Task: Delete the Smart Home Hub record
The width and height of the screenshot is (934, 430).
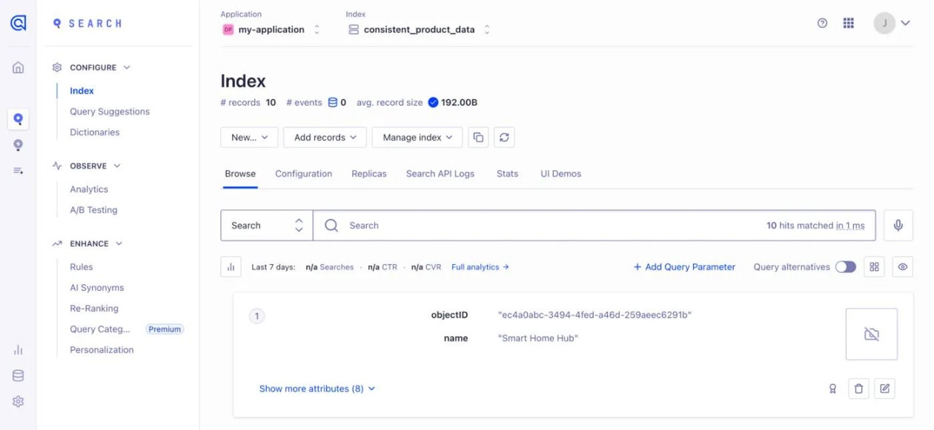Action: (858, 389)
